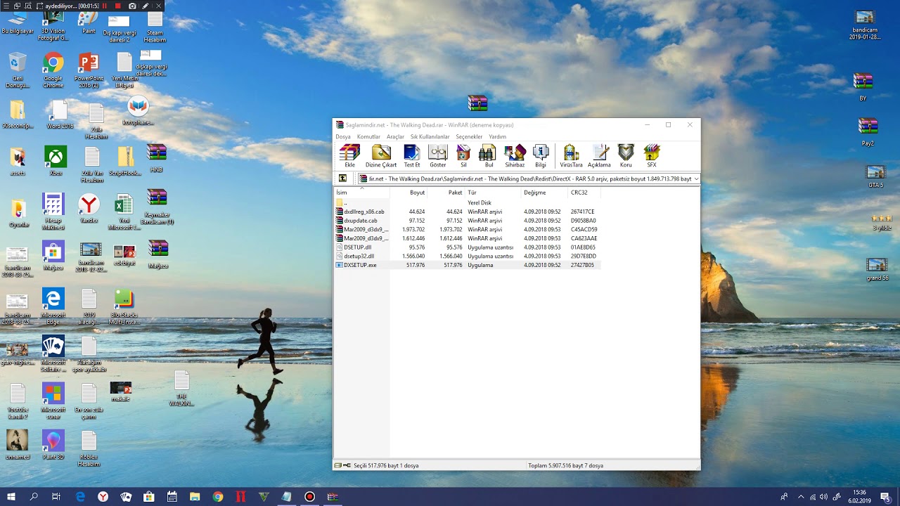
Task: Click the Bandicam record icon in taskbar
Action: pos(309,496)
